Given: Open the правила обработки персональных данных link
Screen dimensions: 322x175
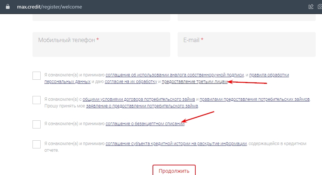Looking at the screenshot, I should pos(269,75).
